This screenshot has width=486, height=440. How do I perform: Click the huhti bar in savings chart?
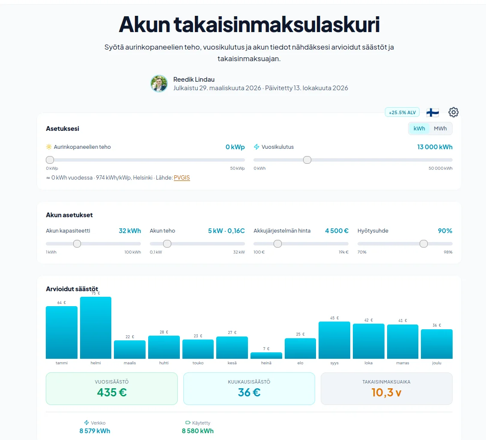164,347
